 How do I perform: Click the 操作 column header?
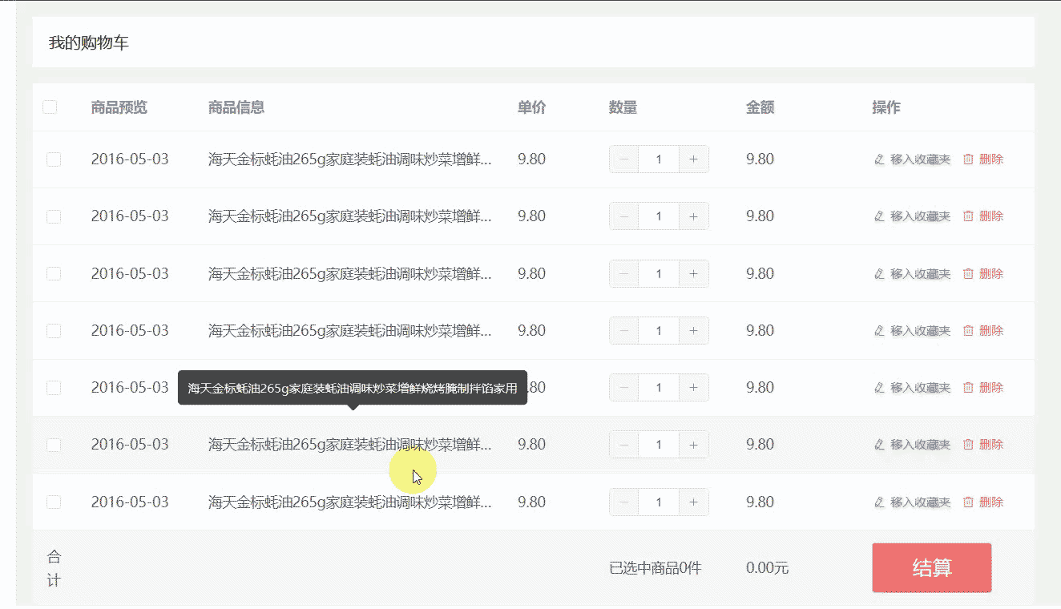tap(886, 107)
